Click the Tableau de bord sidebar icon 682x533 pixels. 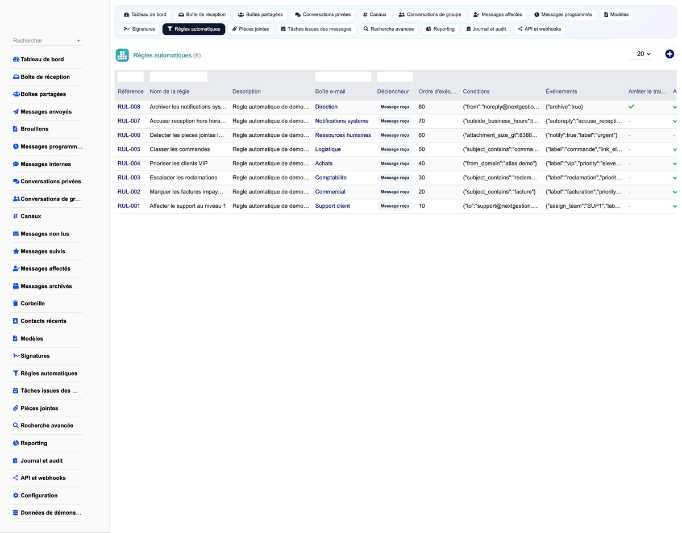(x=16, y=59)
